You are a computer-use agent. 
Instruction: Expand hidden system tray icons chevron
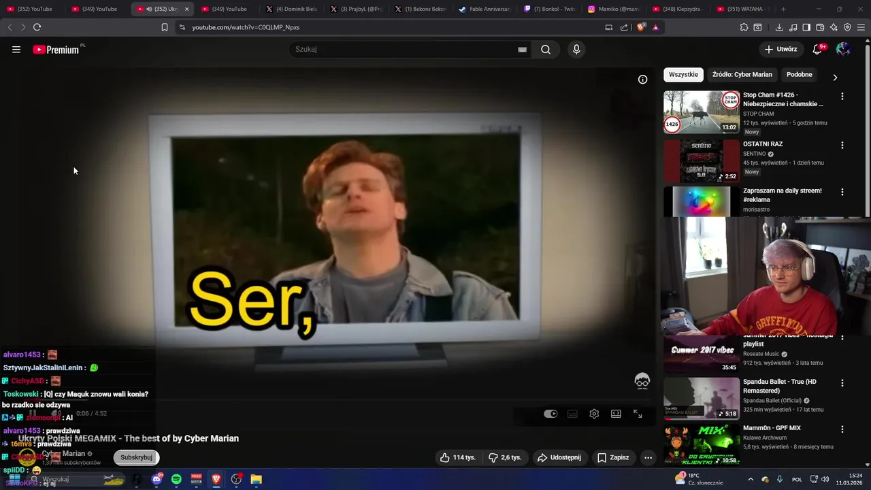pos(751,479)
